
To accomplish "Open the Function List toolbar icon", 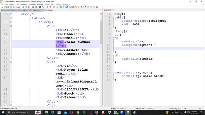I will (76, 7).
